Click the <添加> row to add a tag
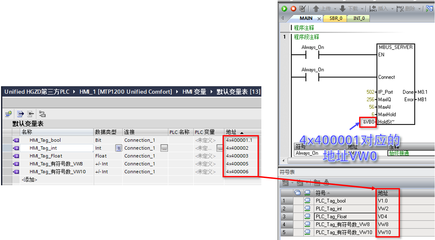 pyautogui.click(x=29, y=180)
